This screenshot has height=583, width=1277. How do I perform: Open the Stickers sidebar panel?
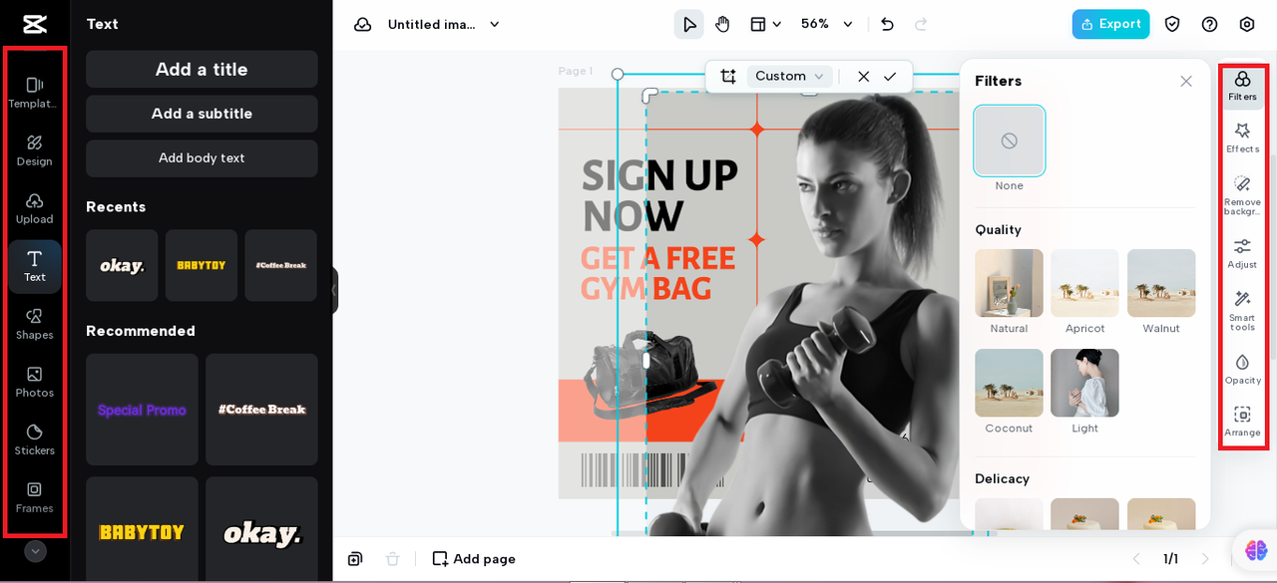[34, 439]
